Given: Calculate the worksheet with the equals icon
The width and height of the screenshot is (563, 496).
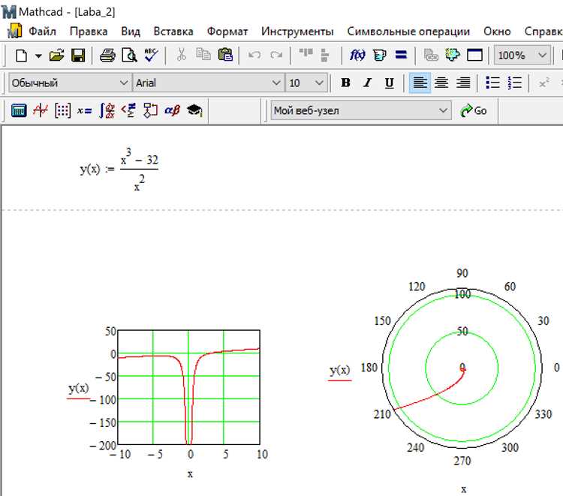Looking at the screenshot, I should pyautogui.click(x=401, y=55).
